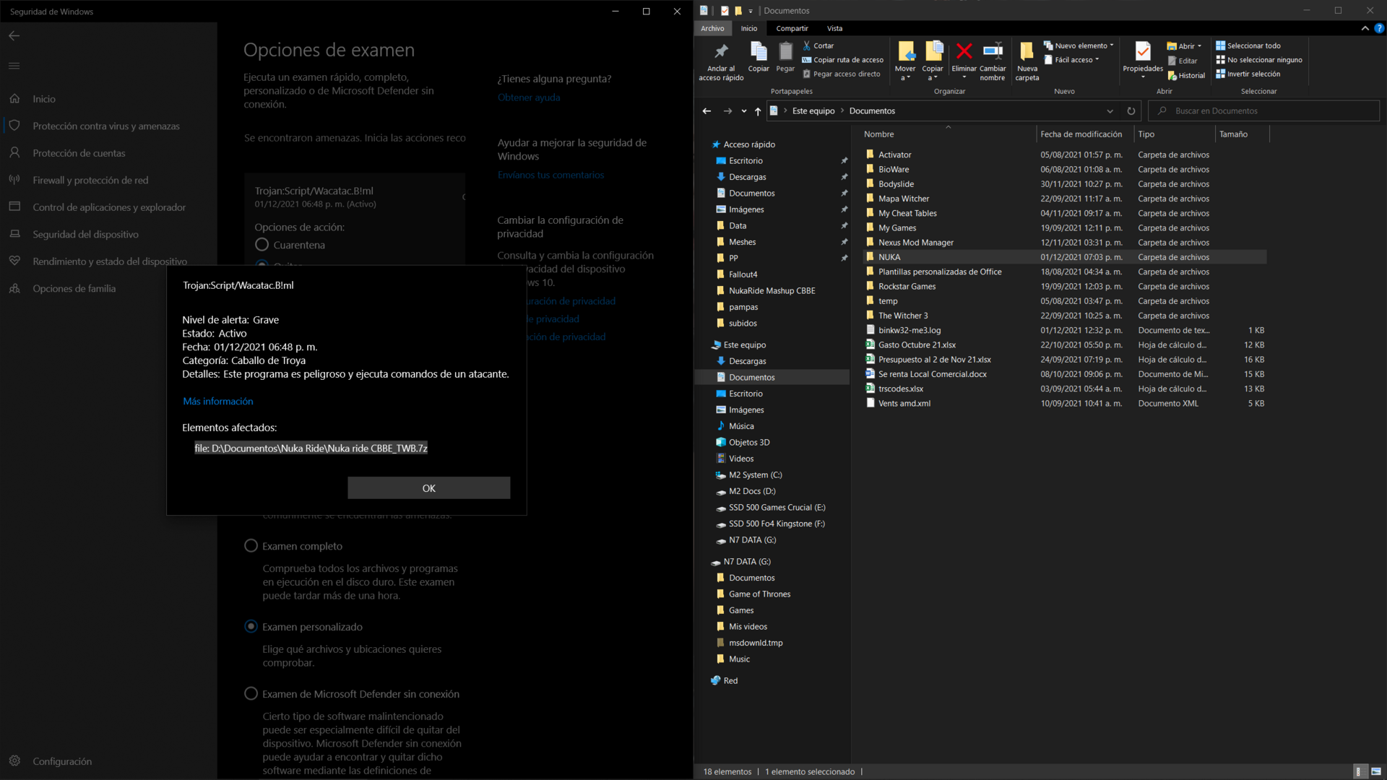Click the Copiar icon in Portapapeles group
The image size is (1387, 780).
759,52
